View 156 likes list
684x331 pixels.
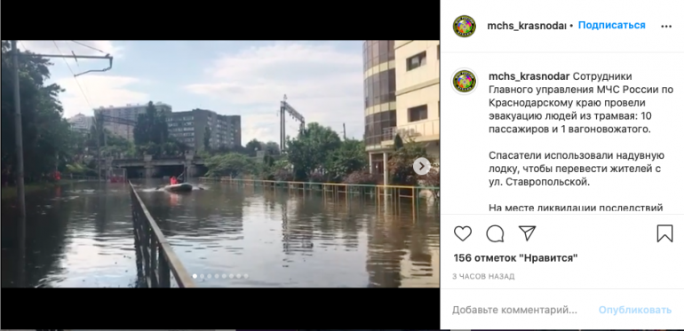515,258
